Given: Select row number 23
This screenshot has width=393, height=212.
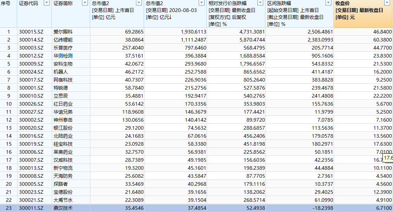Looking at the screenshot, I should click(8, 208).
